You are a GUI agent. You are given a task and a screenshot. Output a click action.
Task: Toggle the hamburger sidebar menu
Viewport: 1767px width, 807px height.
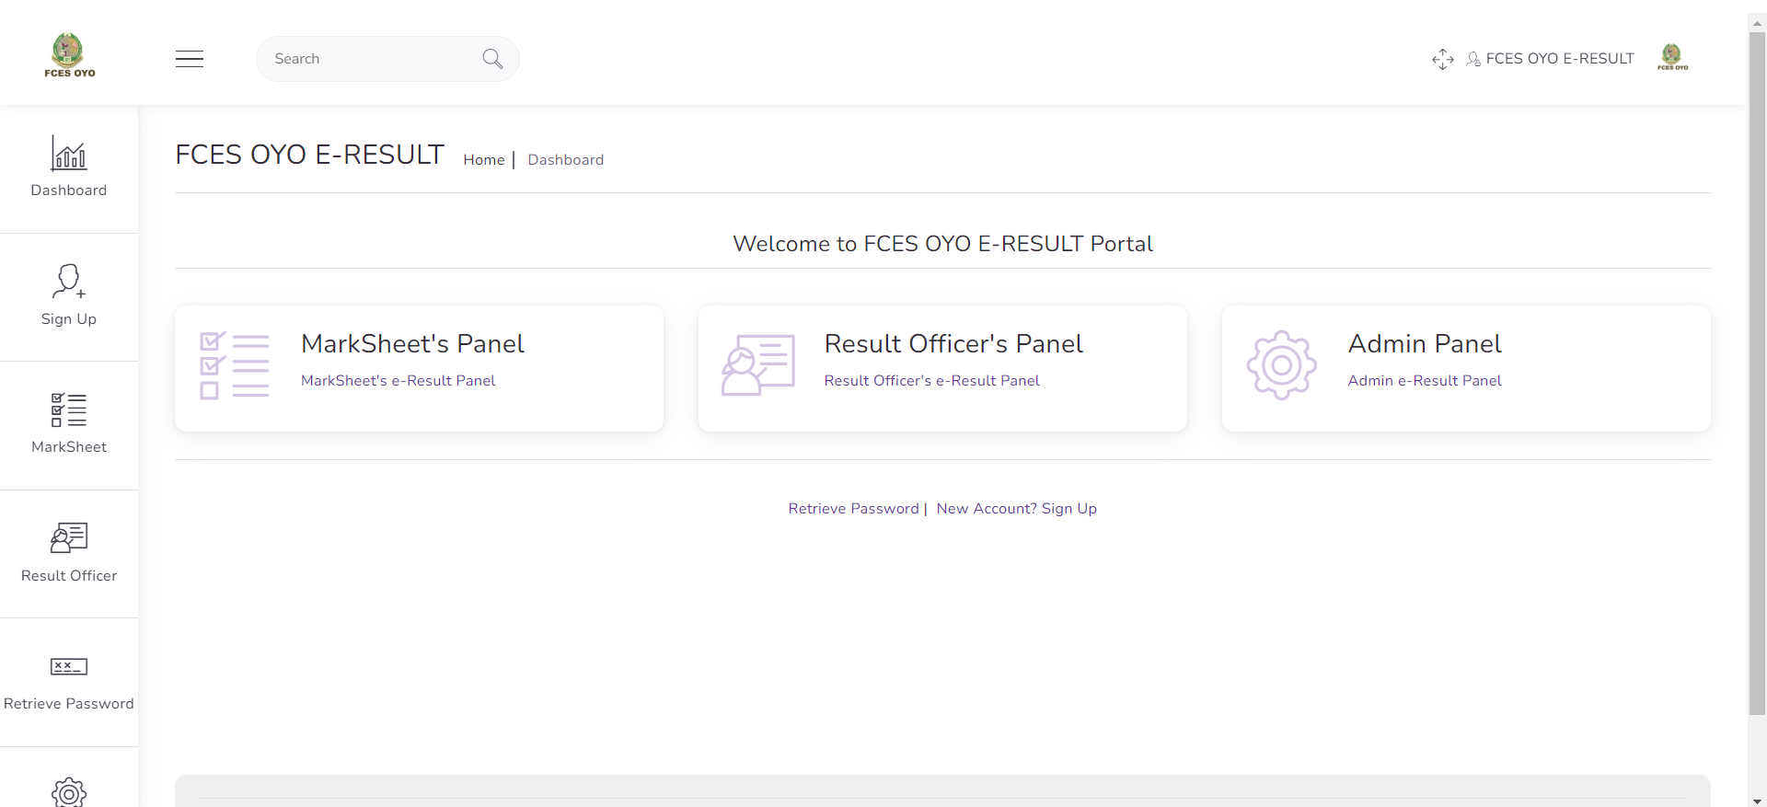coord(190,59)
